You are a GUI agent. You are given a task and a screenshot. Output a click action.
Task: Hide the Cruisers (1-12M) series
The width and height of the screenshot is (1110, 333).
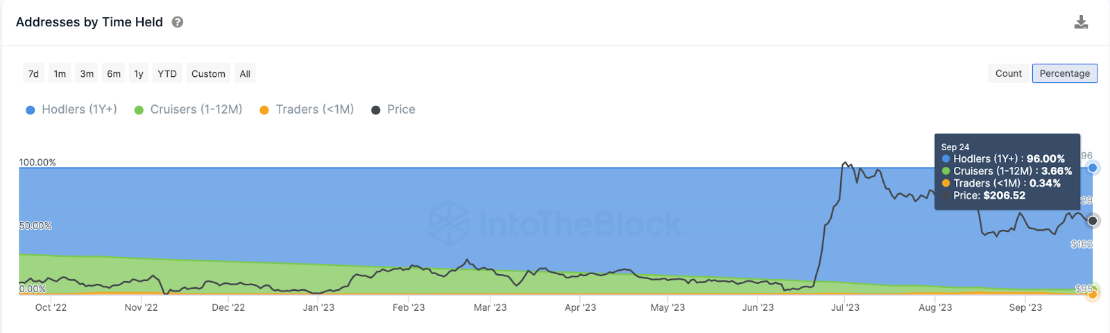[x=196, y=109]
